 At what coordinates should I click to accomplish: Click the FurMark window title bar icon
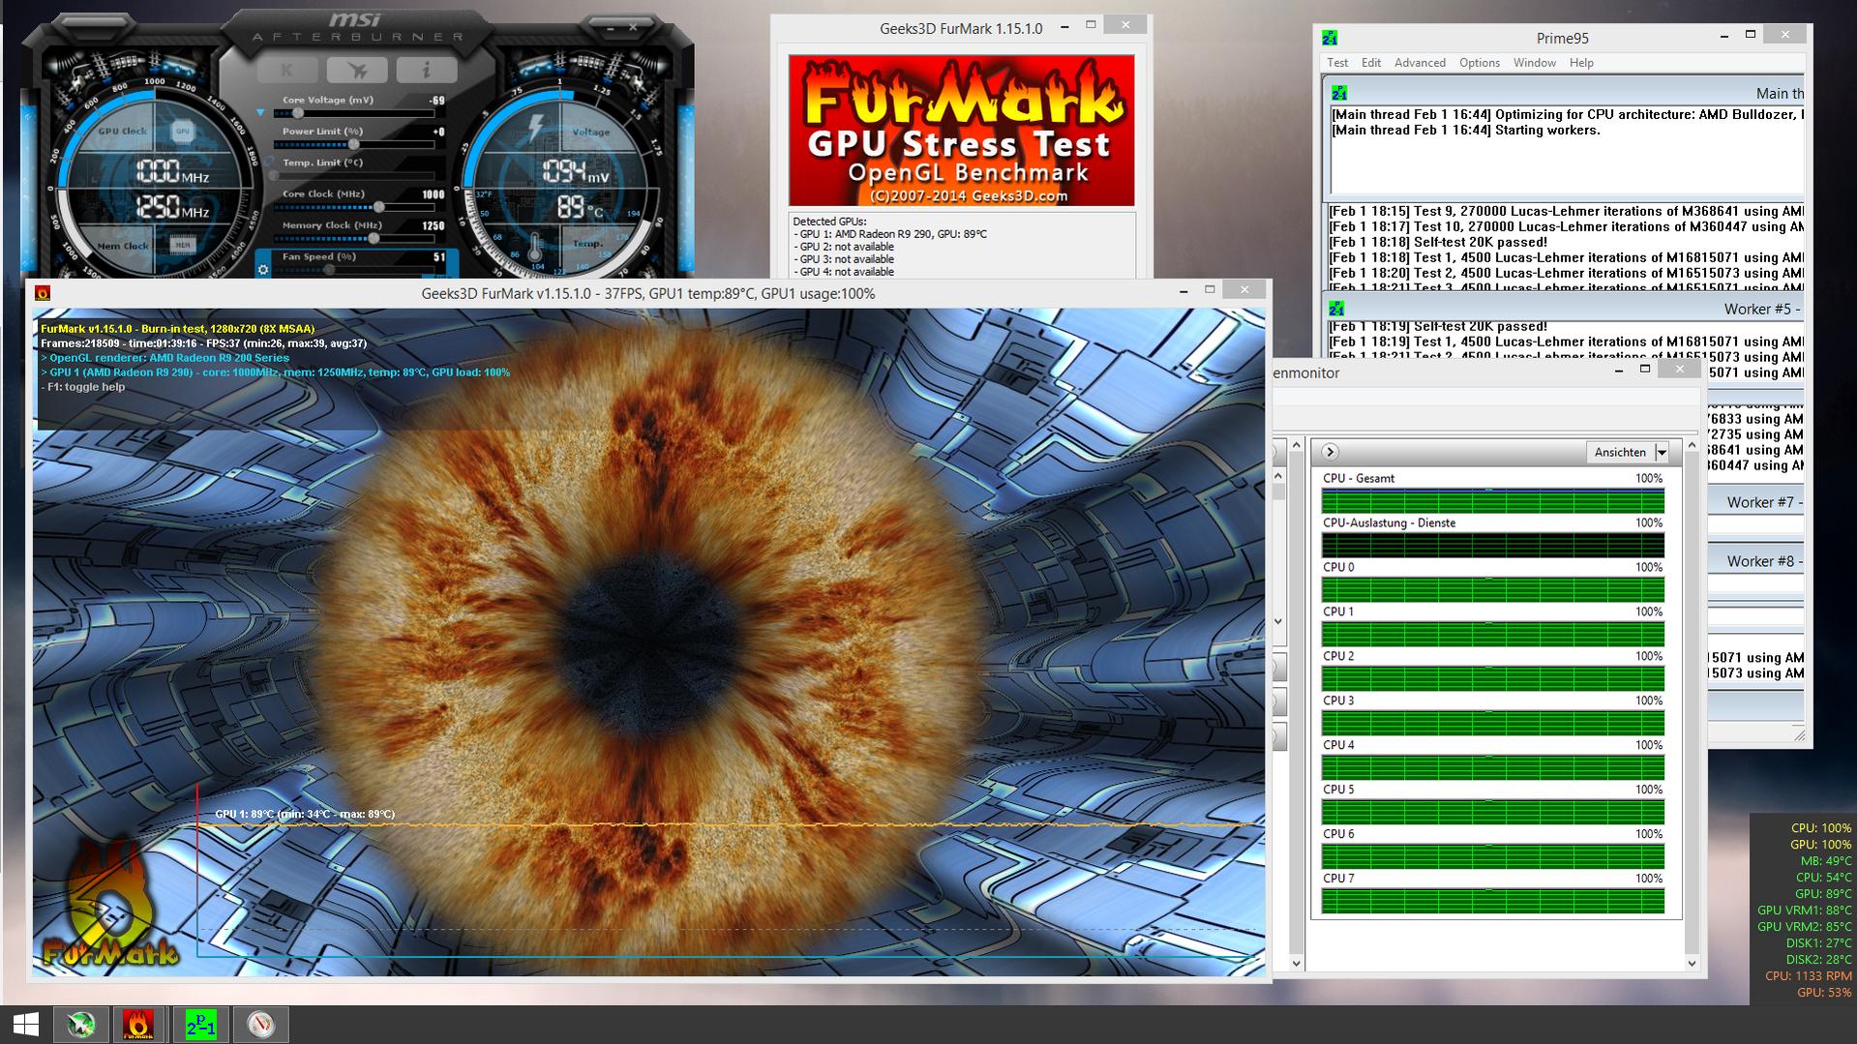pos(42,293)
